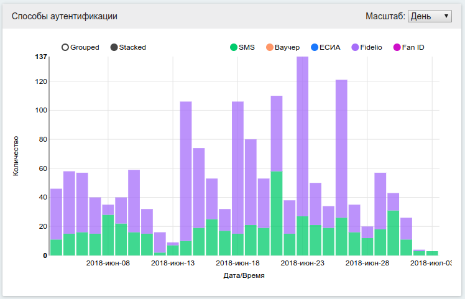465x299 pixels.
Task: Toggle the blue ЕСИА legend circle
Action: pyautogui.click(x=314, y=47)
